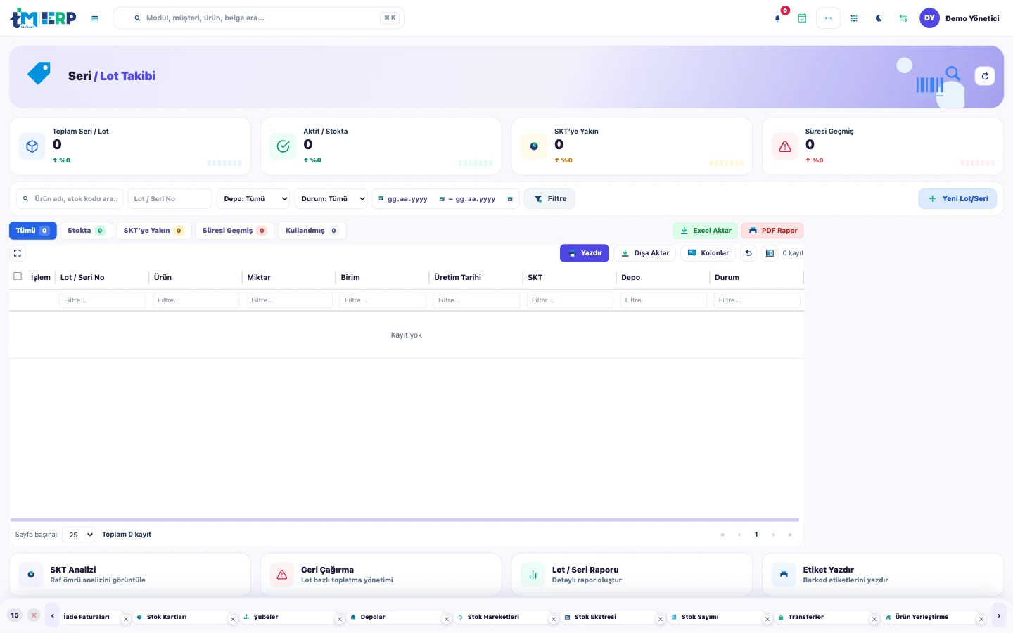Open the Geri Çağırma card
Image resolution: width=1013 pixels, height=633 pixels.
click(x=381, y=575)
